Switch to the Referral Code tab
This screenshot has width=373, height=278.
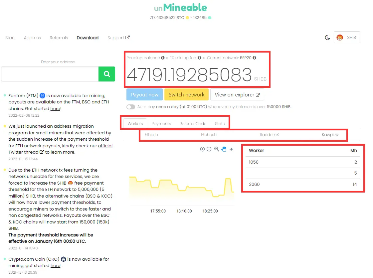tap(193, 124)
